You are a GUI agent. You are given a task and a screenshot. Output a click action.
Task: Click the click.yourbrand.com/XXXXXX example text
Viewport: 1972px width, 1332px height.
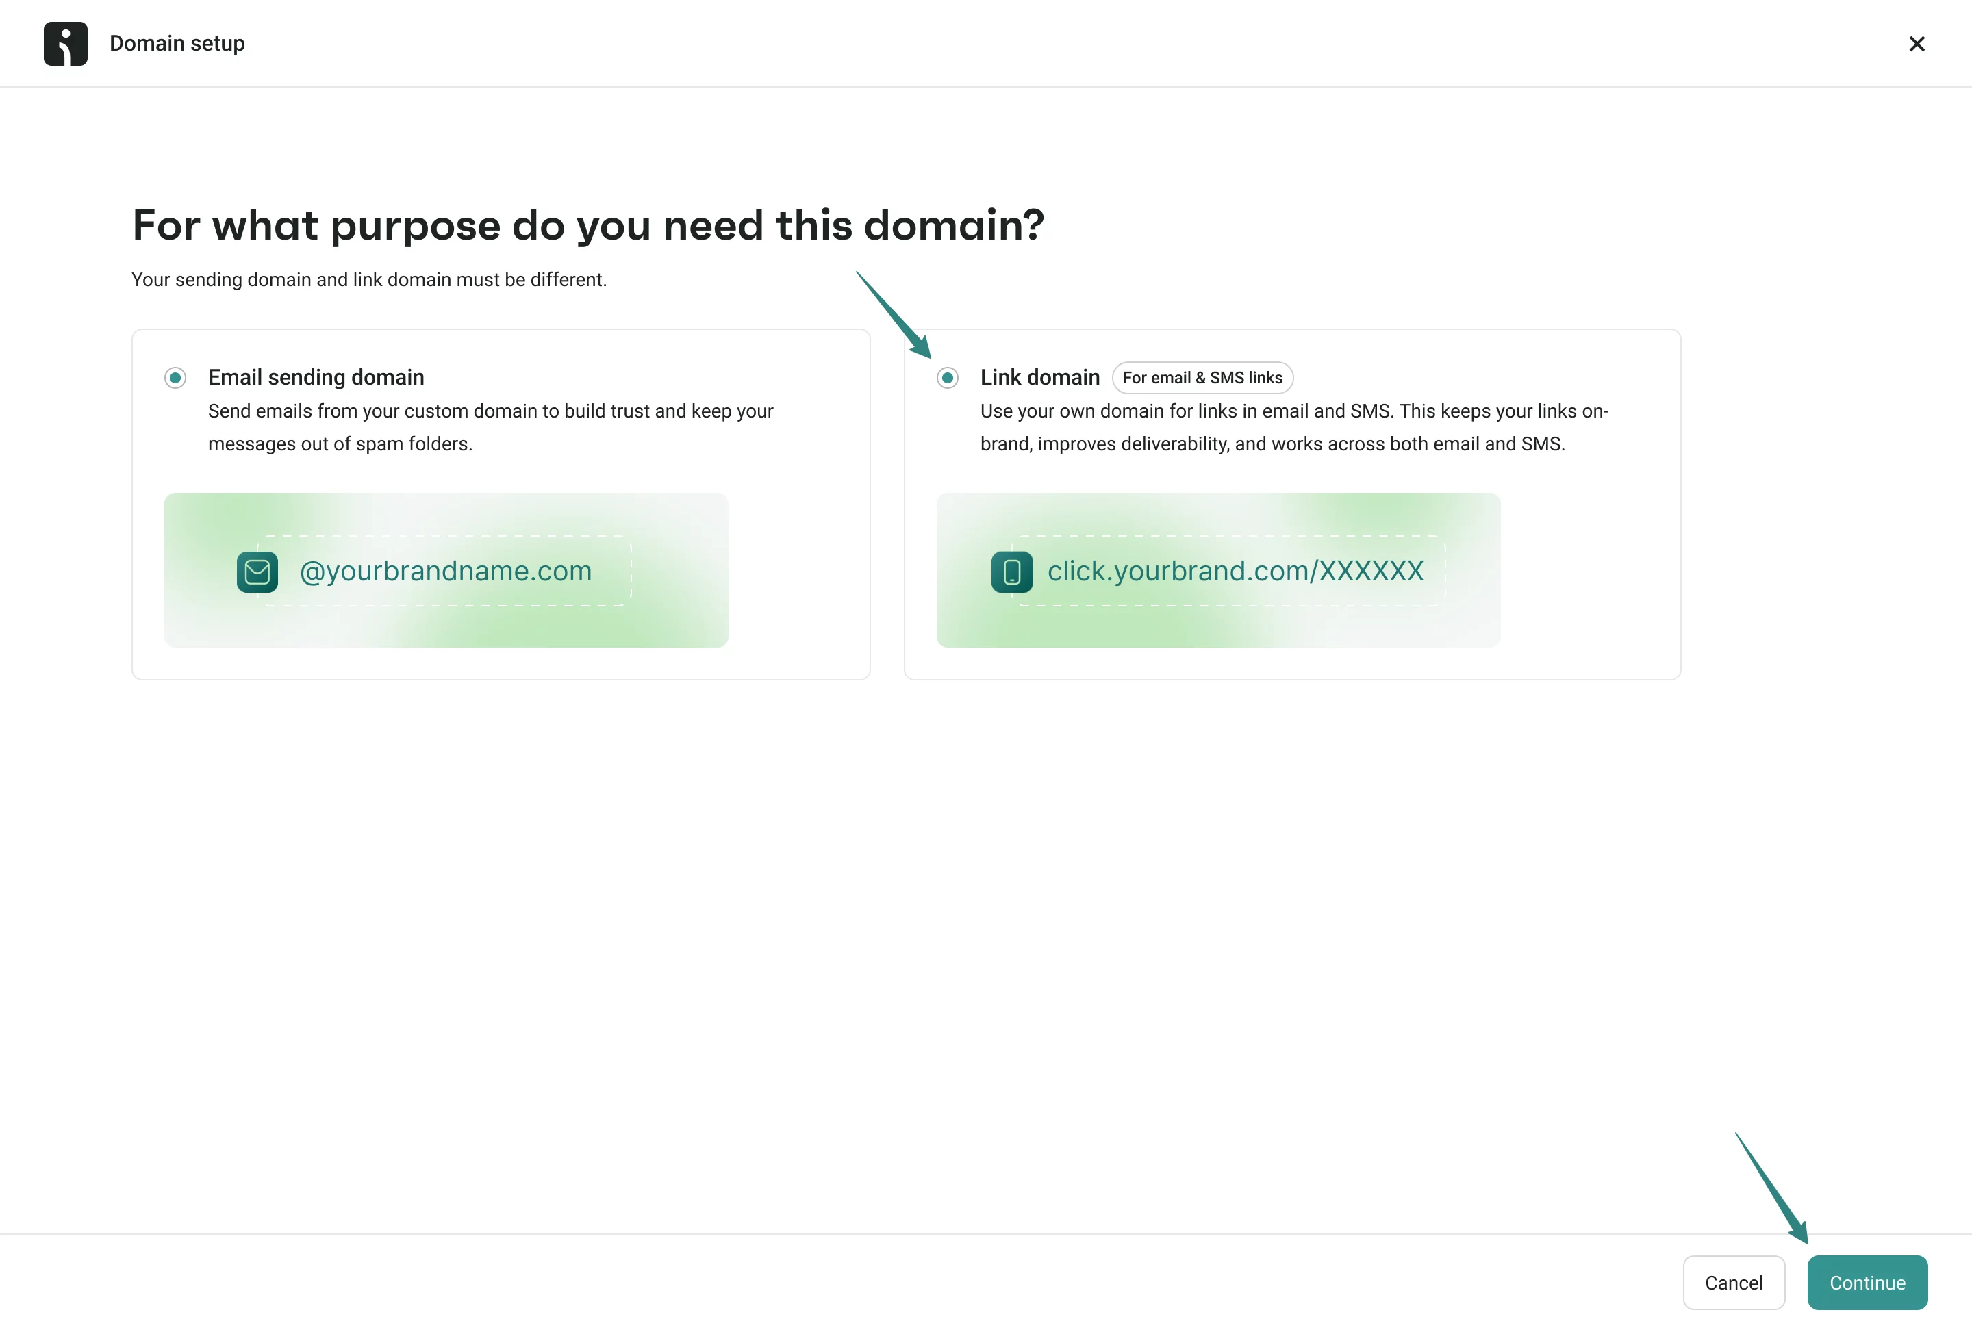coord(1235,571)
